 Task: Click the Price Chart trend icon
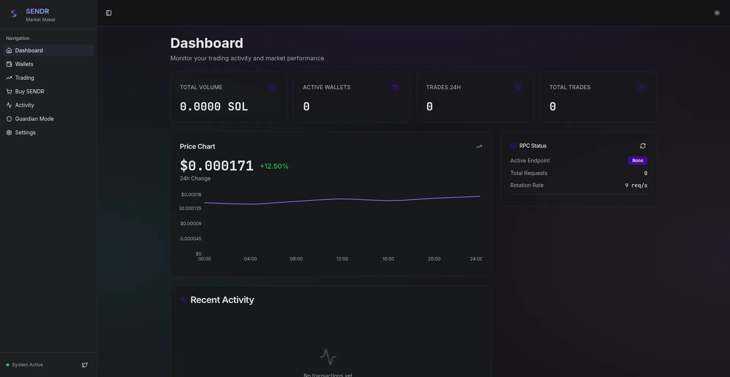tap(479, 147)
